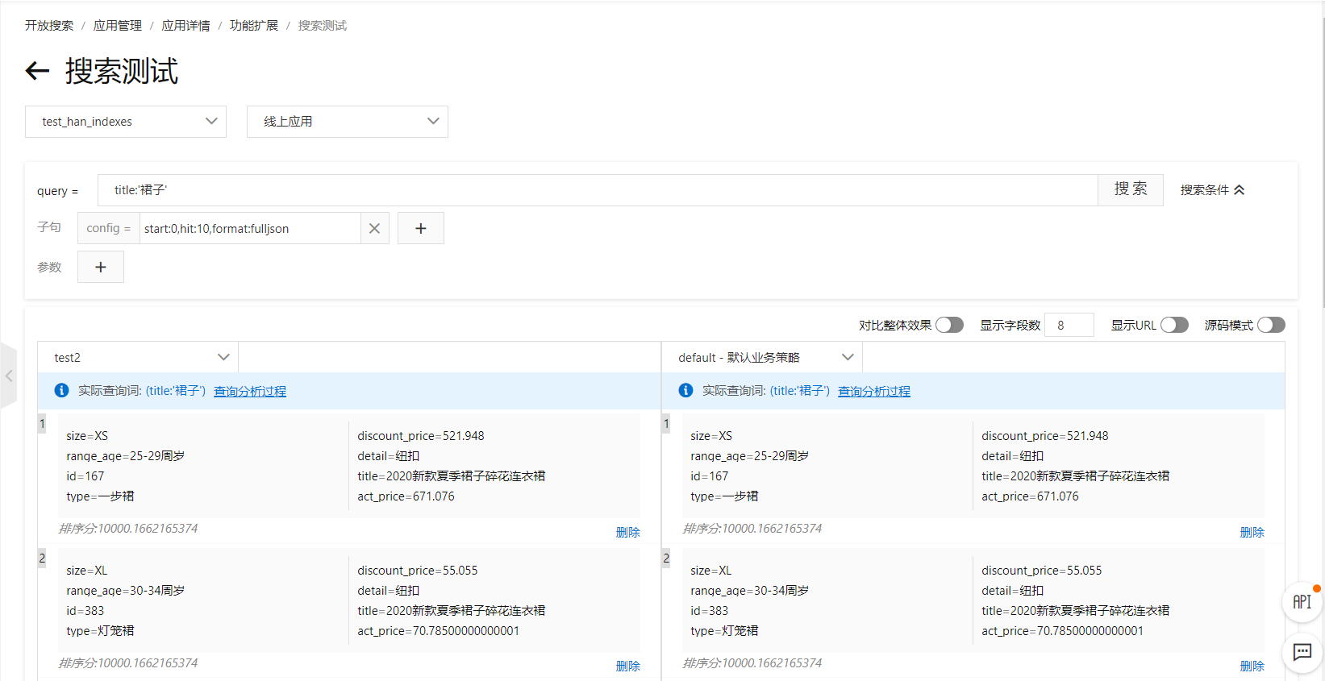Go to 应用管理 breadcrumb
Viewport: 1325px width, 681px height.
(x=118, y=26)
